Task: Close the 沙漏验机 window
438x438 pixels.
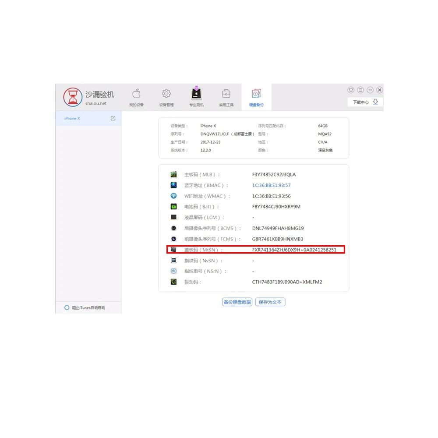Action: click(x=379, y=90)
